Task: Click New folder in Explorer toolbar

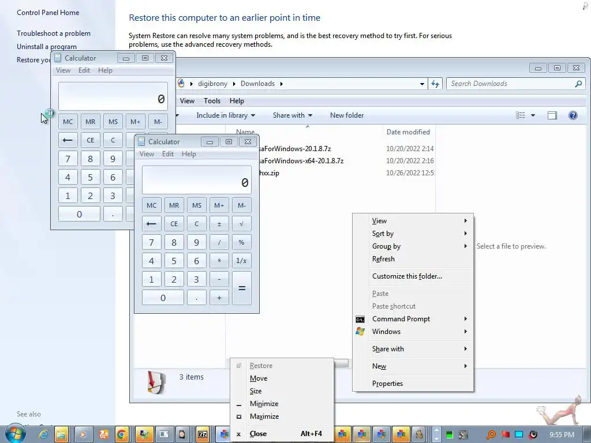Action: [x=347, y=115]
